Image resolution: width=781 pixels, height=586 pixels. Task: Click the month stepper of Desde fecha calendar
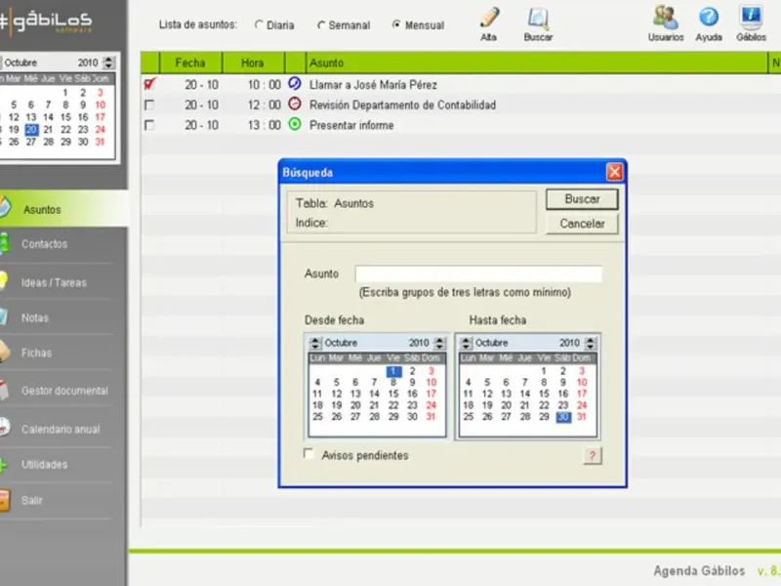pyautogui.click(x=314, y=343)
